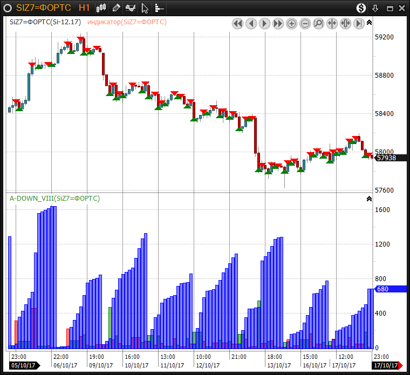This screenshot has height=375, width=410.
Task: Zoom in with the plus button
Action: 291,23
